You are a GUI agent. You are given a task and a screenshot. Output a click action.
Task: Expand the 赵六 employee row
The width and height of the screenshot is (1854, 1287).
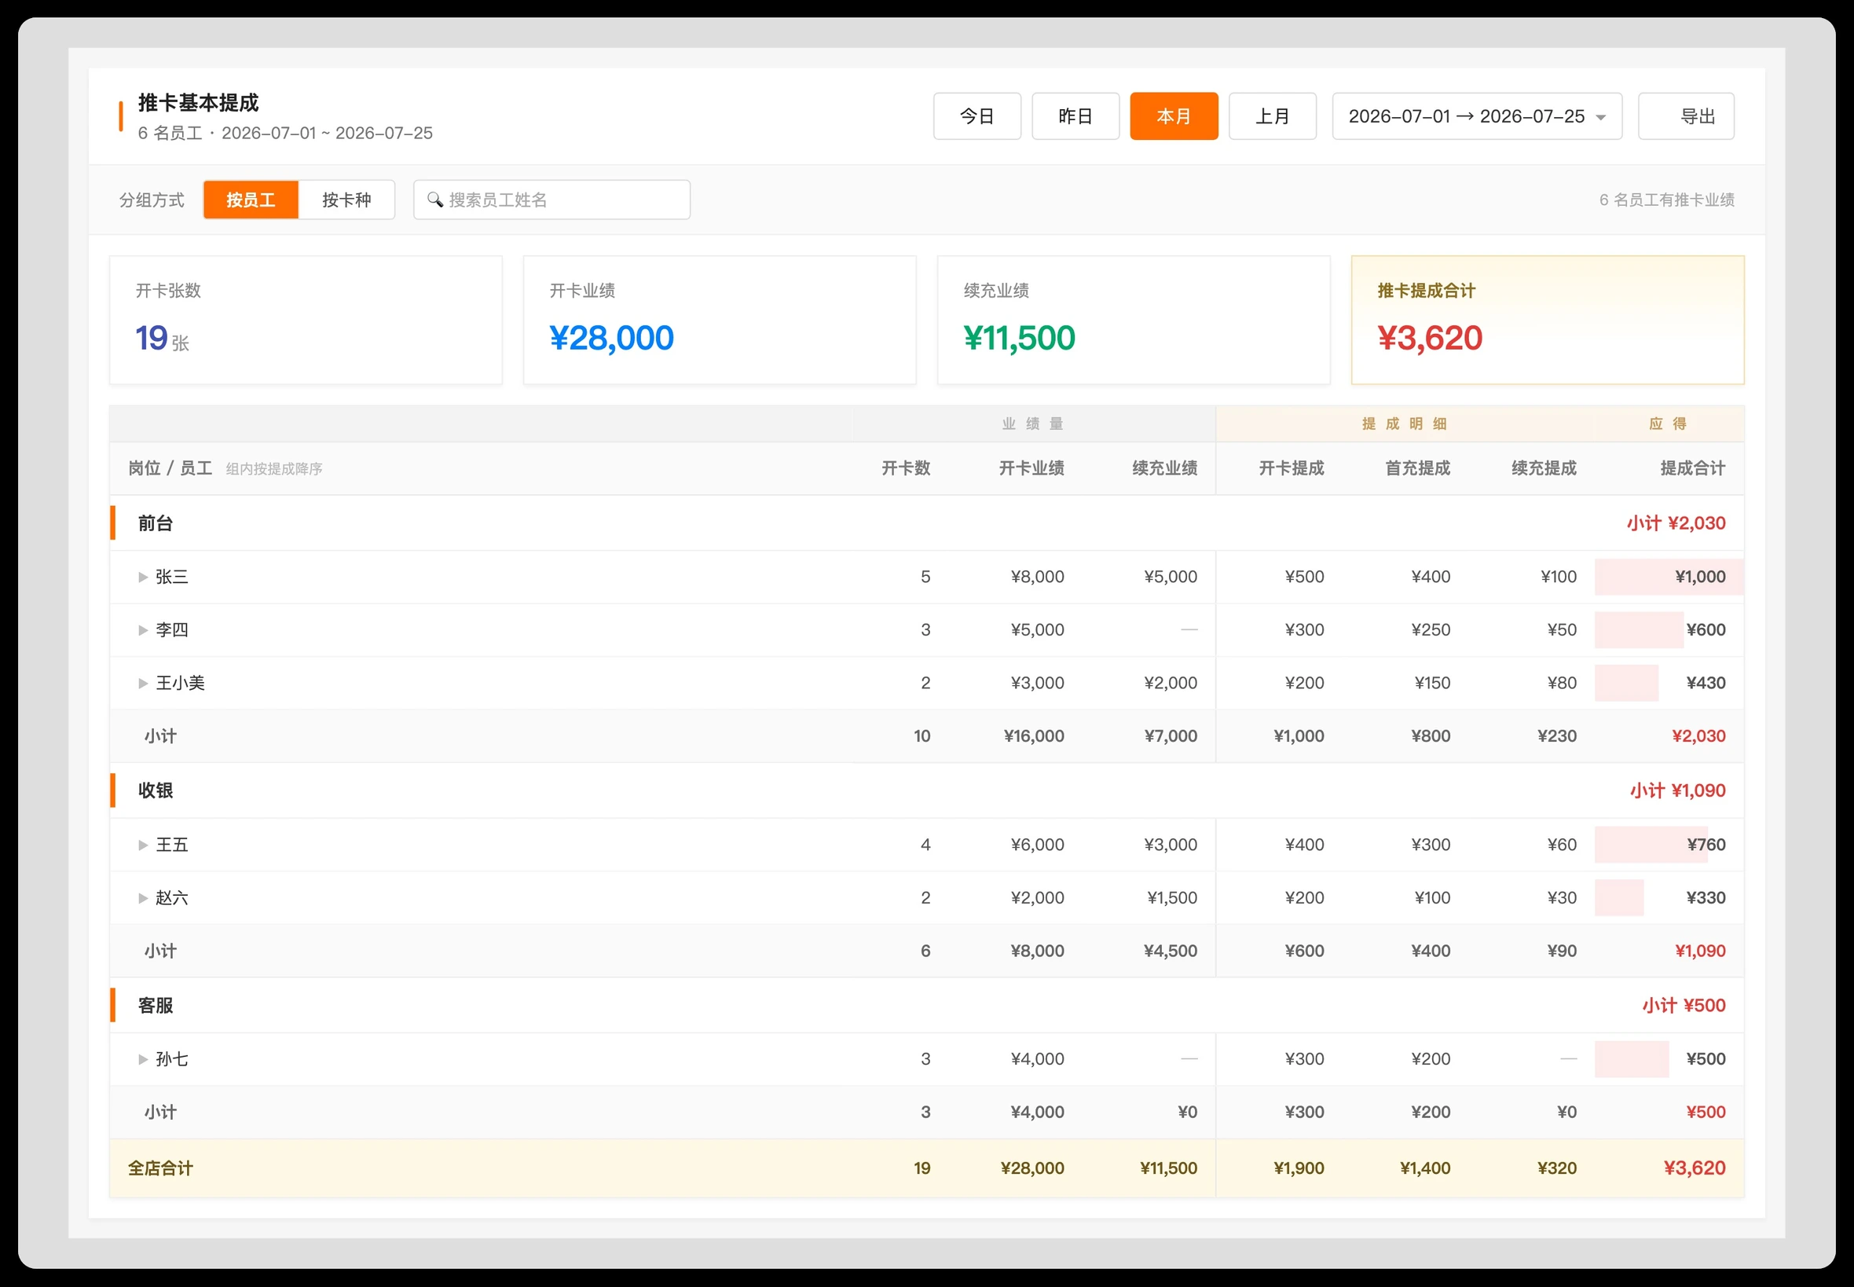143,897
